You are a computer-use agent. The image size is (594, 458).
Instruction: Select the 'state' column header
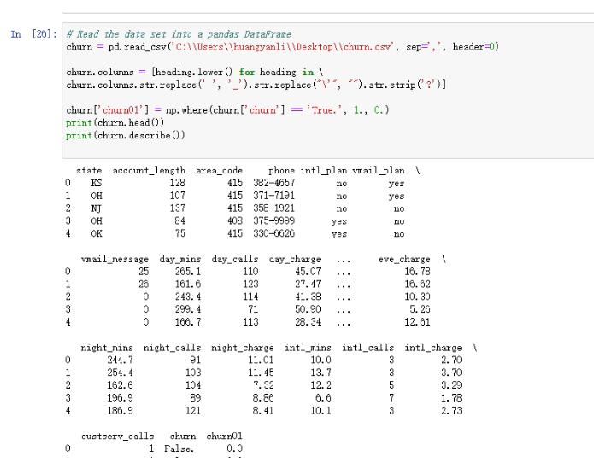coord(89,171)
